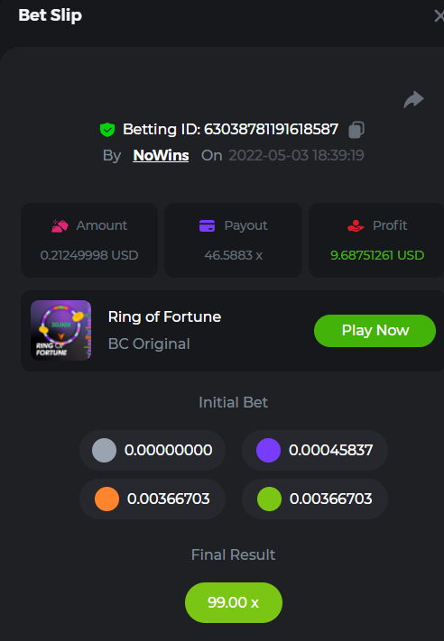The width and height of the screenshot is (444, 641).
Task: Close the Bet Slip panel
Action: click(x=439, y=16)
